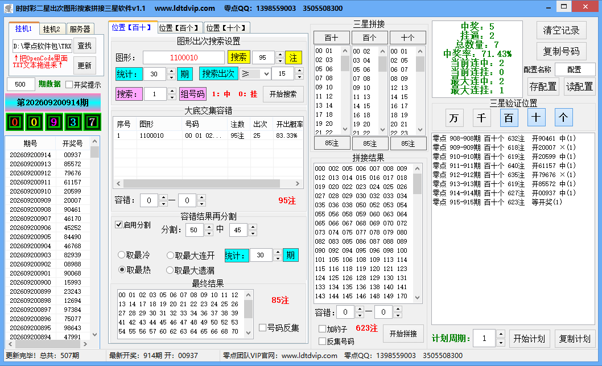Click the 百十 column header button
602x366 pixels.
point(331,38)
